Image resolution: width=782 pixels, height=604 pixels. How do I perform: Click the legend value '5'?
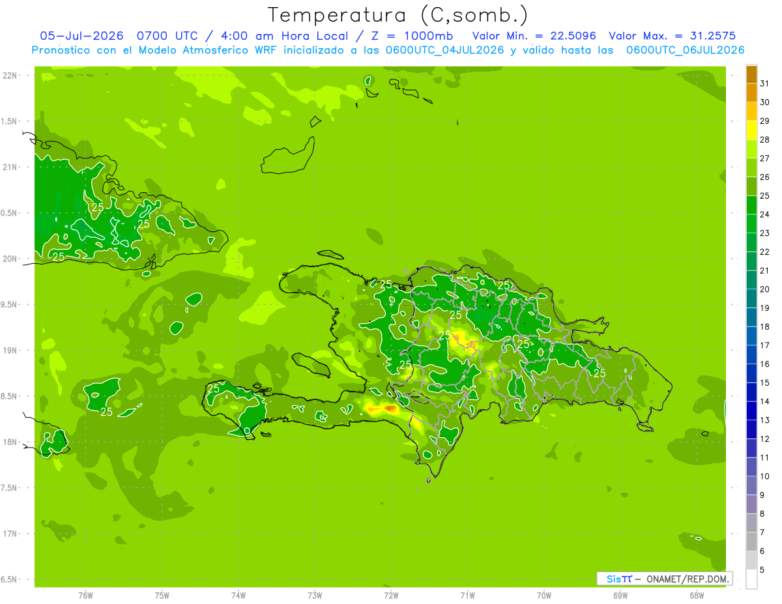pos(762,570)
